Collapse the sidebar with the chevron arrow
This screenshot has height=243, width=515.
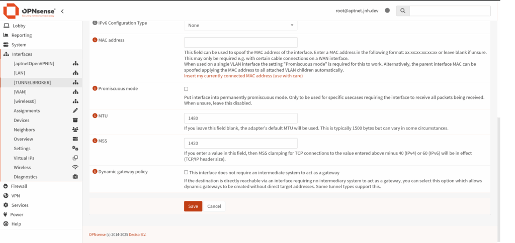62,11
